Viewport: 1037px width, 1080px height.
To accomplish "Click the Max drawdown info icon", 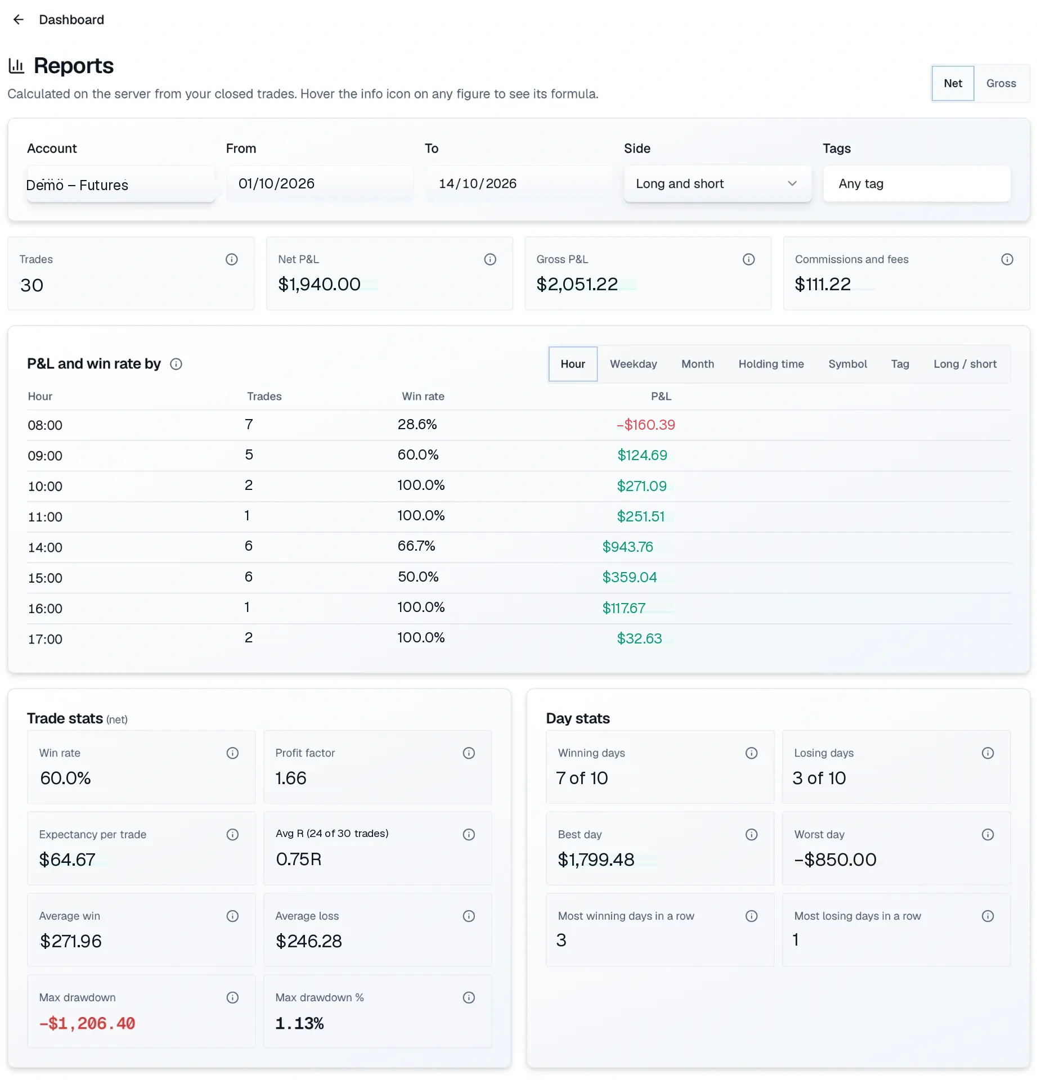I will click(232, 998).
